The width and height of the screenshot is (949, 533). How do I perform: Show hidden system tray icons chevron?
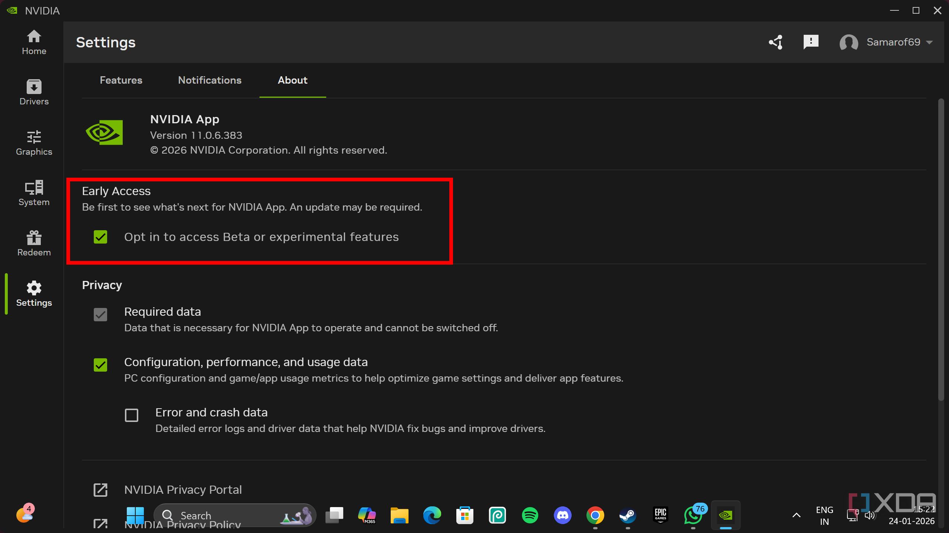tap(796, 515)
